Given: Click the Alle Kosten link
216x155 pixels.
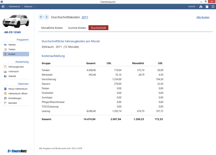Looking at the screenshot, I should (203, 17).
